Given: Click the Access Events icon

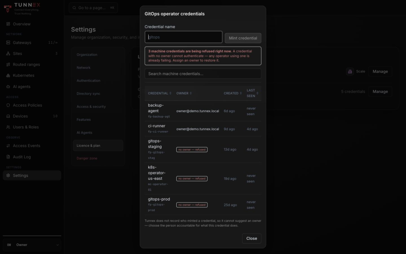Looking at the screenshot, I should pos(8,146).
